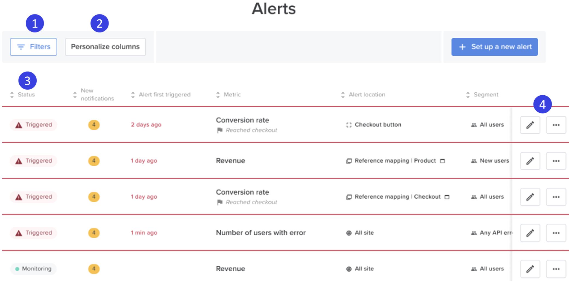Click the warning triangle on the first Triggered alert
Screen dimensions: 569x282
pyautogui.click(x=18, y=125)
